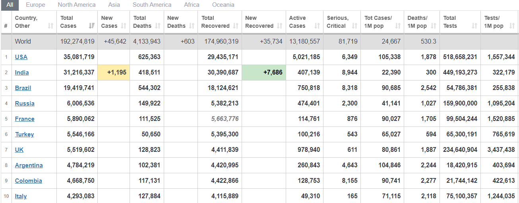
Task: Click Argentina serious critical 4,643
Action: pos(350,165)
